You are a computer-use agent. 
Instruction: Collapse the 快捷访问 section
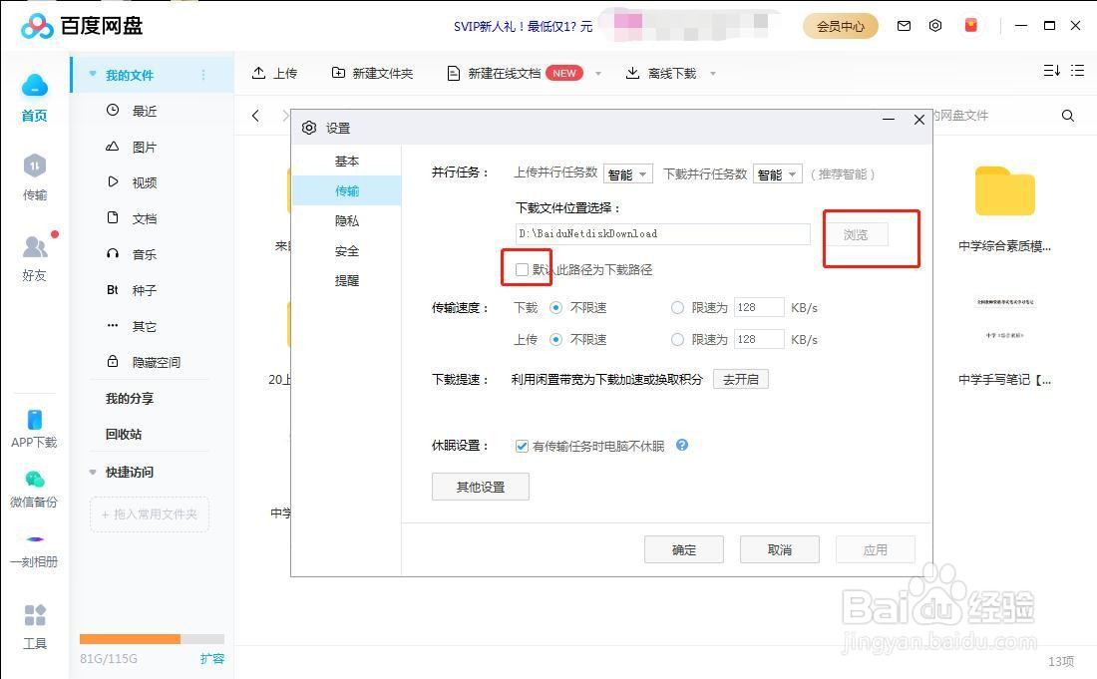pos(92,472)
